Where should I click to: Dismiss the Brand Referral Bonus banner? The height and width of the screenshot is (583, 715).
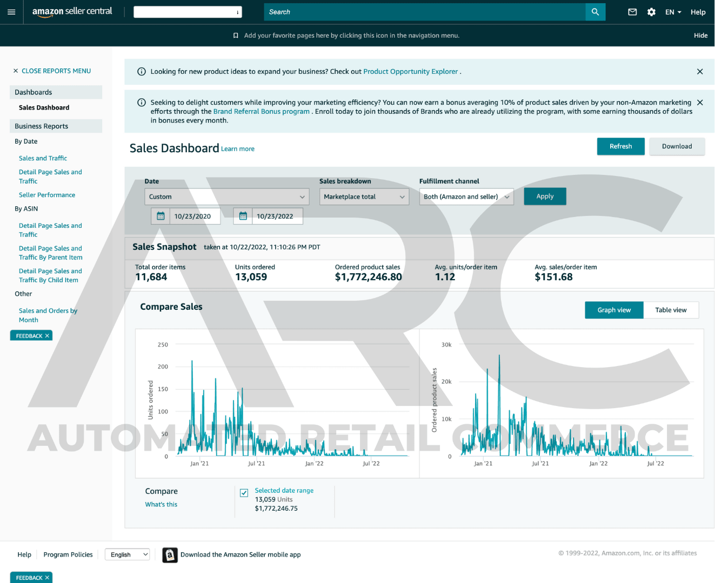point(700,103)
